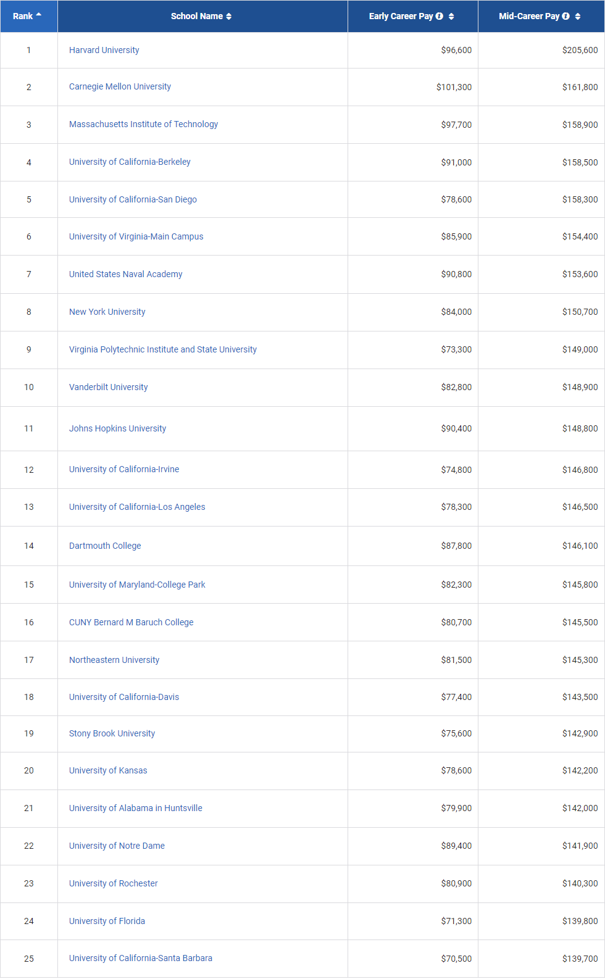Open the Carnegie Mellon University link
This screenshot has height=979, width=605.
tap(120, 86)
